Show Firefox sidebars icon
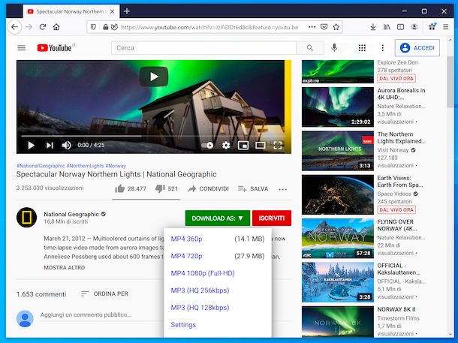The width and height of the screenshot is (458, 343). [400, 27]
